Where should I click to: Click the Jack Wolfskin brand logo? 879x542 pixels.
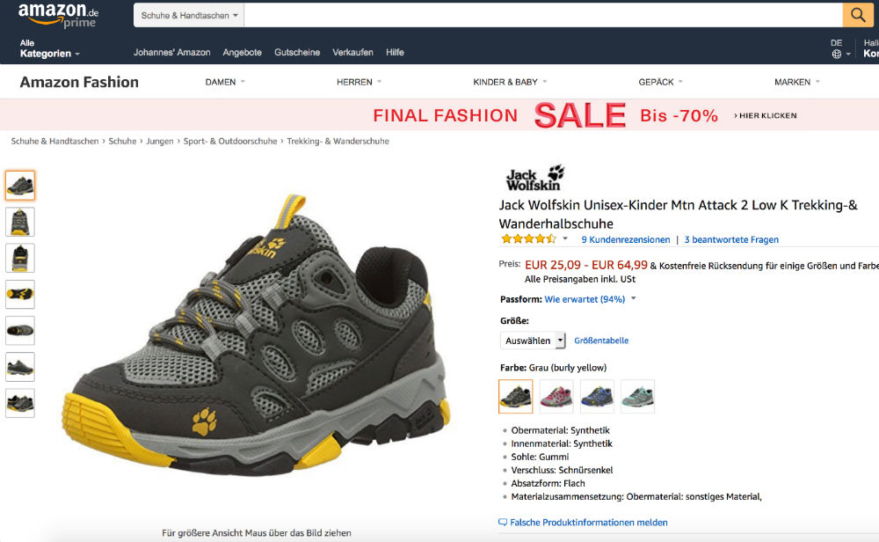pos(534,178)
